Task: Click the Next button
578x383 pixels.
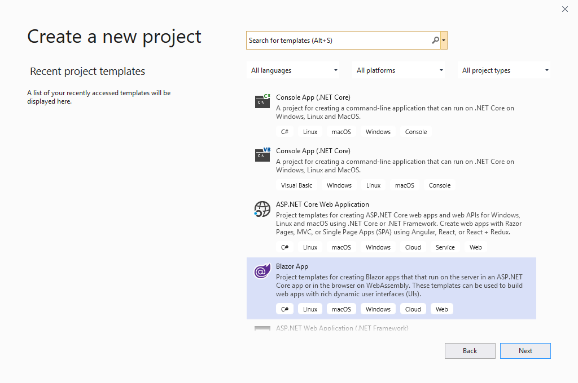Action: pyautogui.click(x=526, y=351)
